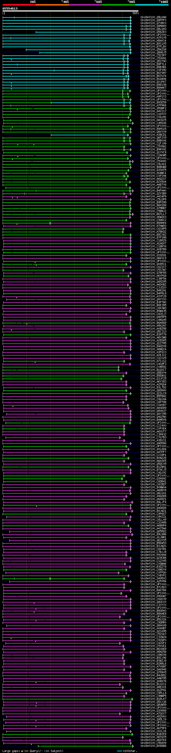Select hit UniRef100_A7P9K6
Screen dimensions: 171x753
click(x=153, y=105)
